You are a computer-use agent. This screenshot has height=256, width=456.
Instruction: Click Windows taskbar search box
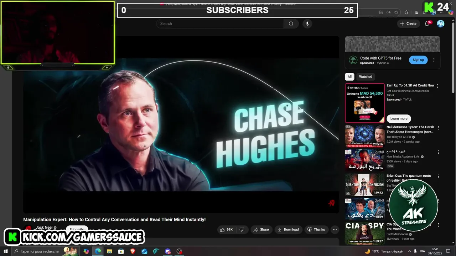pos(46,251)
